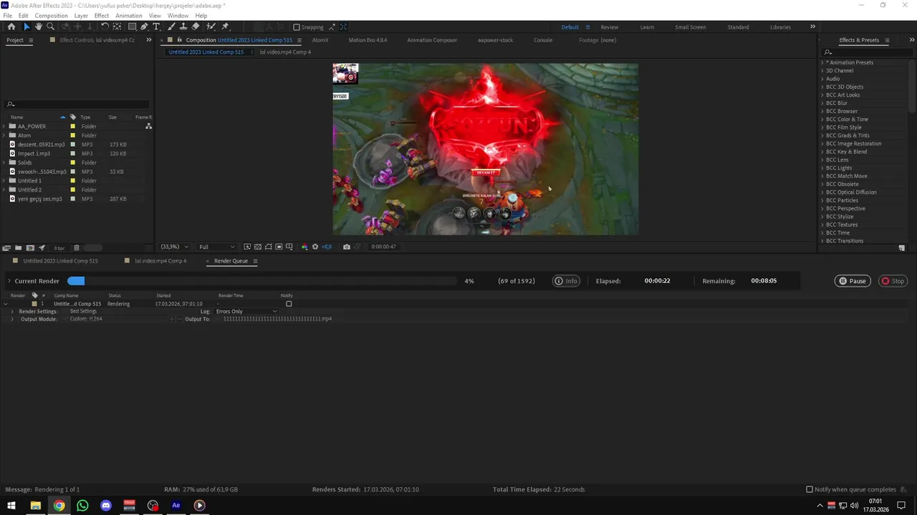Viewport: 917px width, 515px height.
Task: Pause the current render
Action: pyautogui.click(x=853, y=281)
